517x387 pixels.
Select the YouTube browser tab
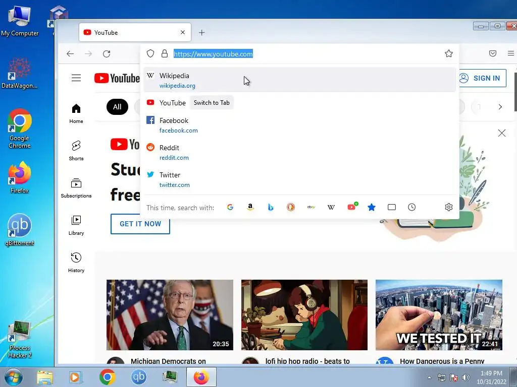(x=135, y=32)
